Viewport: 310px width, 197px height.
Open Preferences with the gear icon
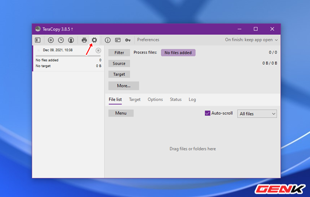click(x=94, y=40)
